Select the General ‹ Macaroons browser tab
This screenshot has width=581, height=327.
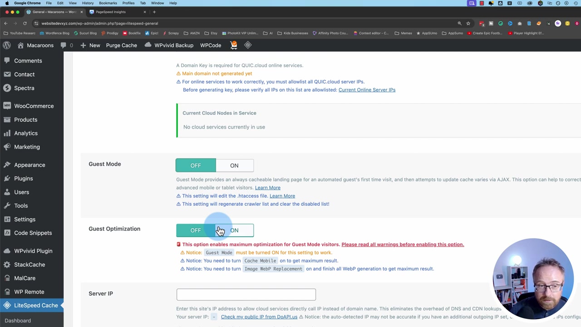click(x=55, y=12)
